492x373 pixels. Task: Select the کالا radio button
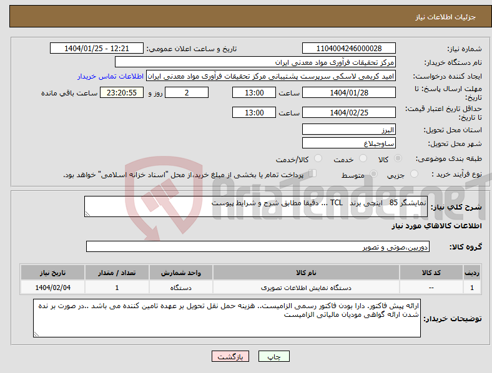[398, 158]
